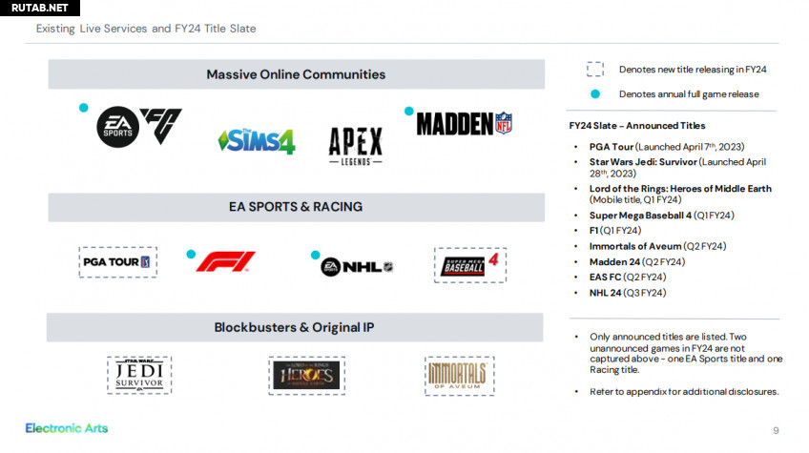Select the Super Mega Baseball 4 logo

(x=469, y=264)
